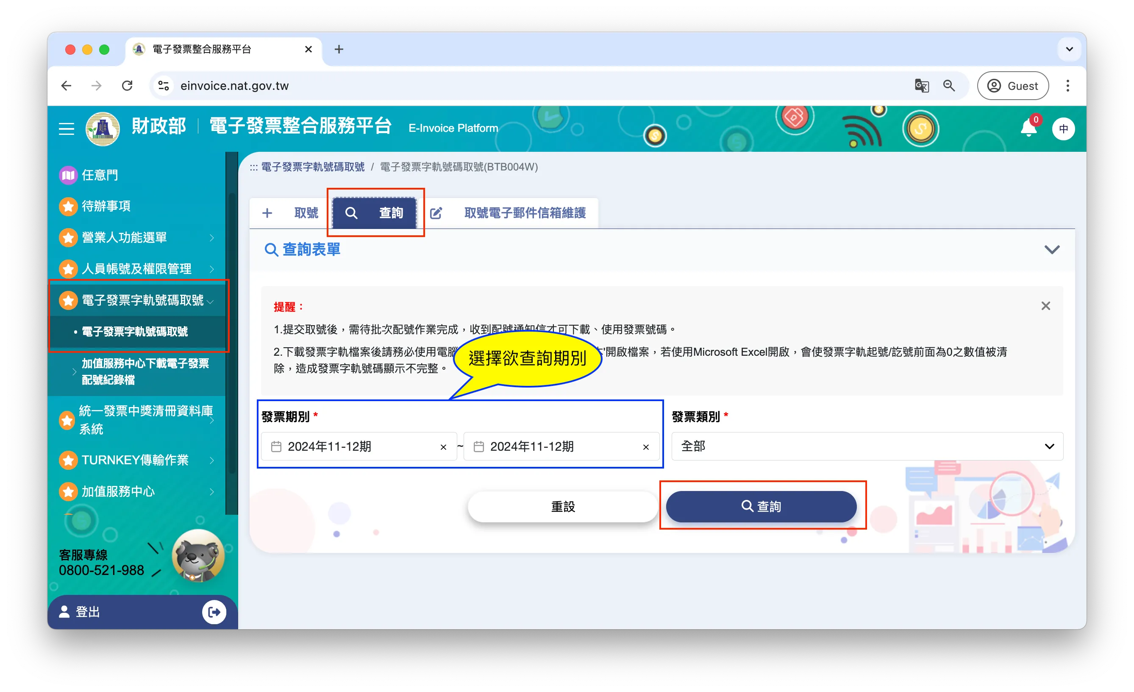1134x692 pixels.
Task: Expand TURNKEY傳輸作業 sidebar item
Action: [x=212, y=460]
